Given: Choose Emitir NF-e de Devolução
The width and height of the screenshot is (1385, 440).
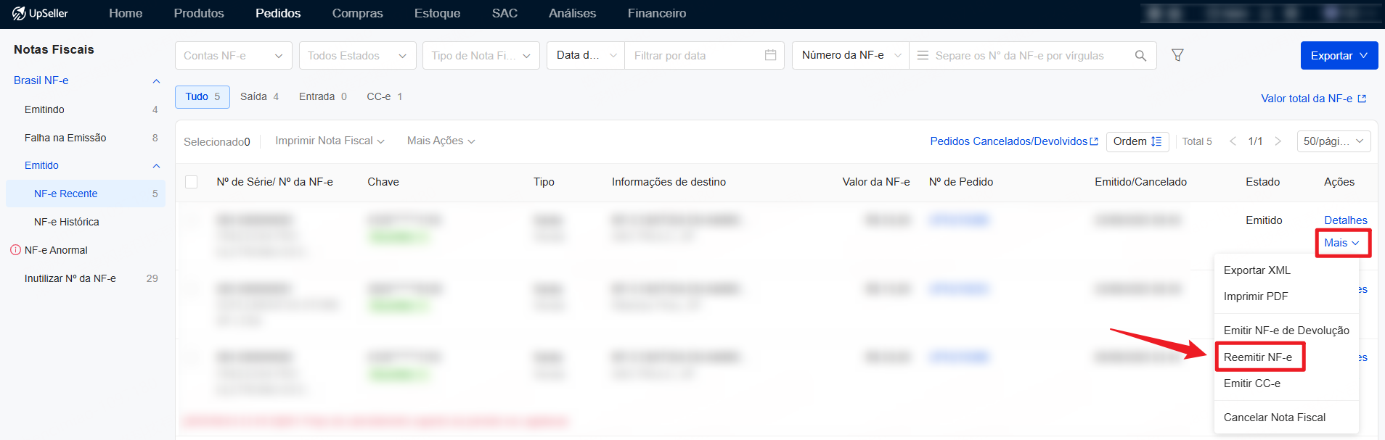Looking at the screenshot, I should point(1286,331).
